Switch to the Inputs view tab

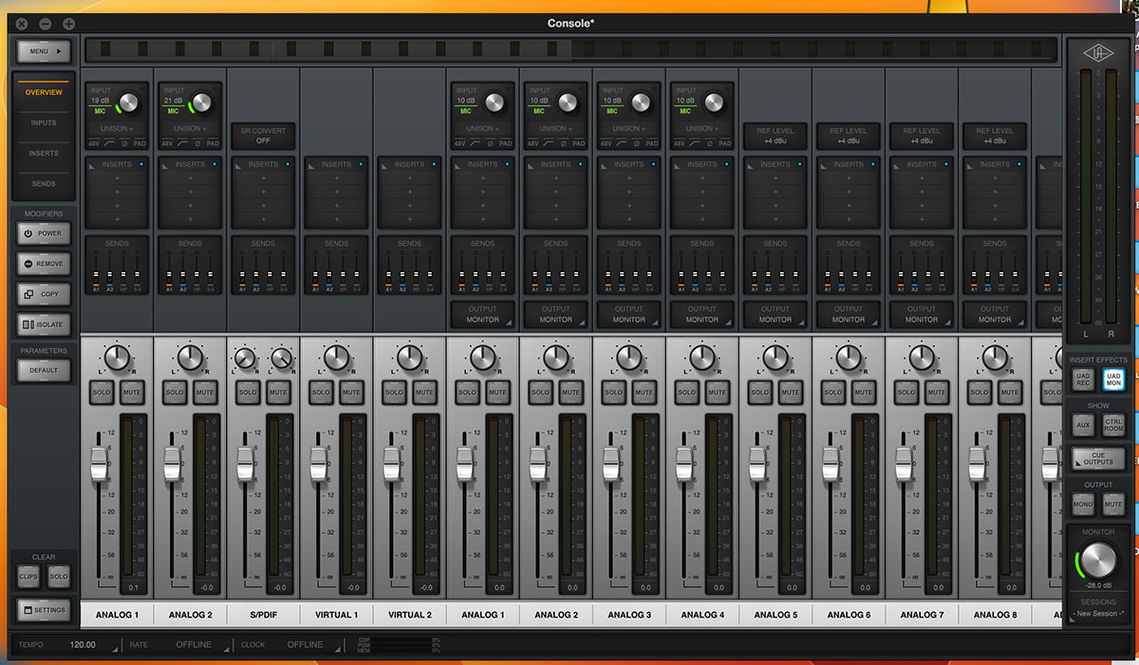(x=44, y=123)
